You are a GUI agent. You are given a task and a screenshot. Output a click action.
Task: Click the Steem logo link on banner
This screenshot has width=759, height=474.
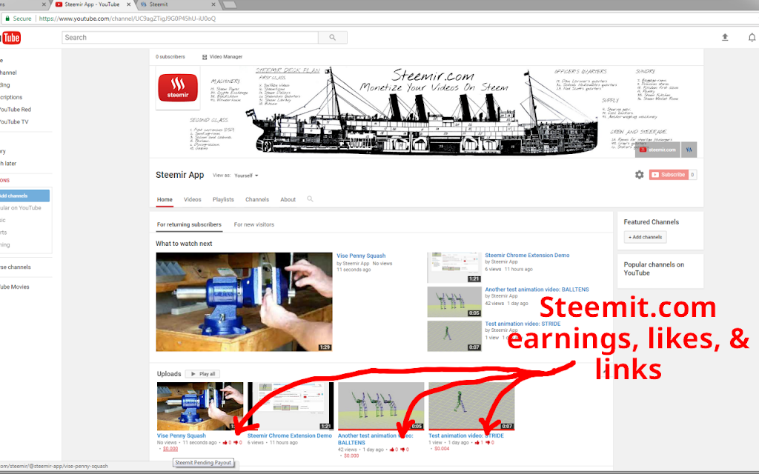(689, 150)
